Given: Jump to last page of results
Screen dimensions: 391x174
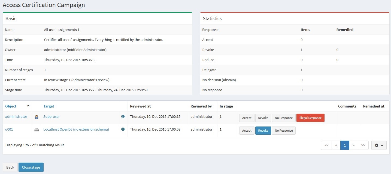Looking at the screenshot, I should click(363, 145).
